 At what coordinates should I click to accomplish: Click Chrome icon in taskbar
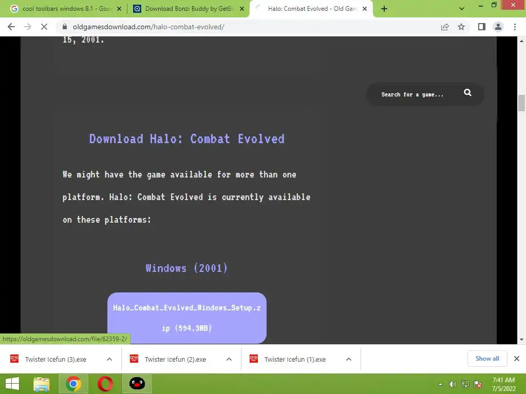tap(73, 384)
